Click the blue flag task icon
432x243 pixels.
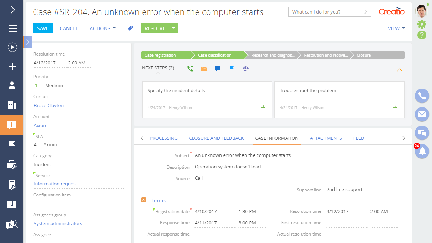click(232, 68)
